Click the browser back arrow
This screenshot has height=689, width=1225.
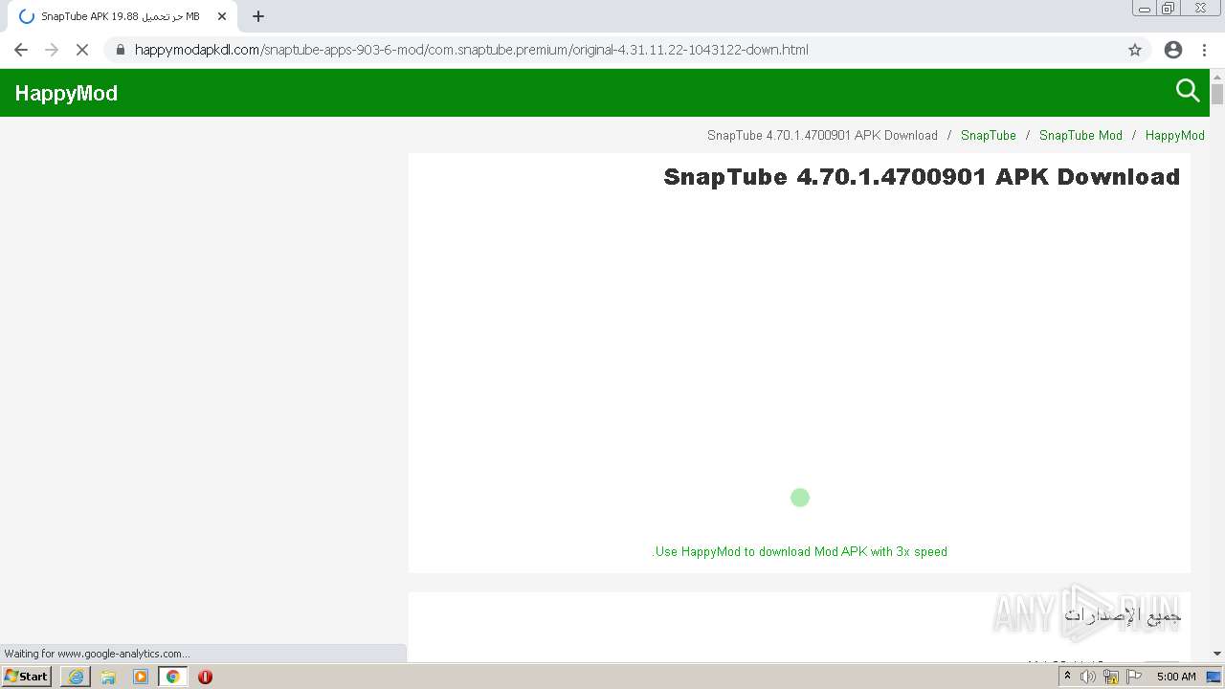pos(21,50)
